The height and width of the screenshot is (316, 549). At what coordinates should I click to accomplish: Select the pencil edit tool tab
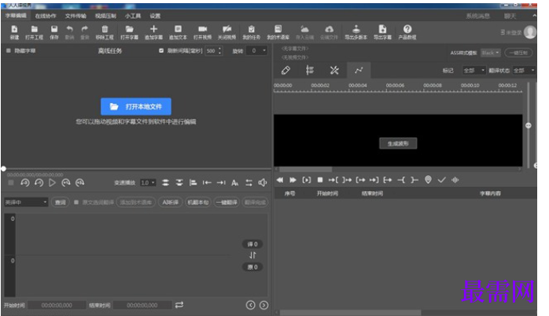point(286,70)
